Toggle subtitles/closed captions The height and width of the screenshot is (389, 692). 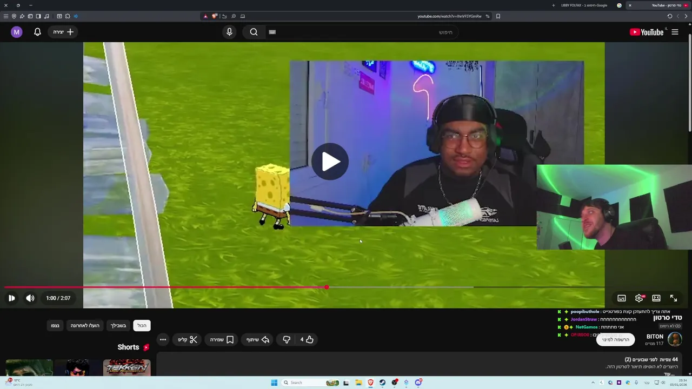tap(622, 298)
